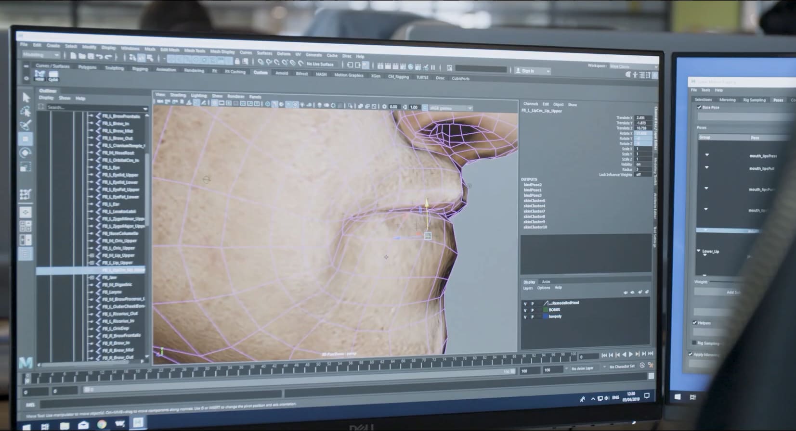Open Task View on the right monitor taskbar
This screenshot has height=431, width=796.
[693, 397]
